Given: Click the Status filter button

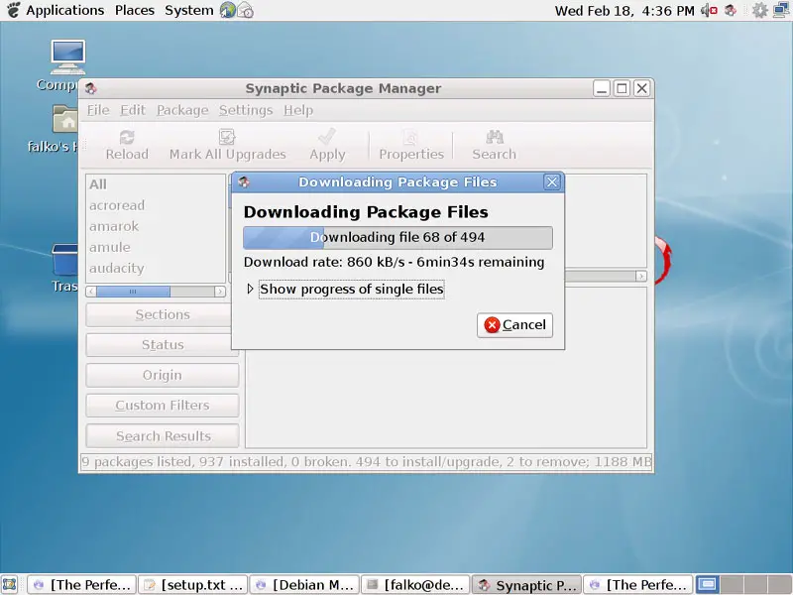Looking at the screenshot, I should tap(163, 345).
